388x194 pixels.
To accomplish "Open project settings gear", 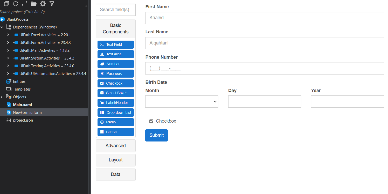I will (x=43, y=4).
